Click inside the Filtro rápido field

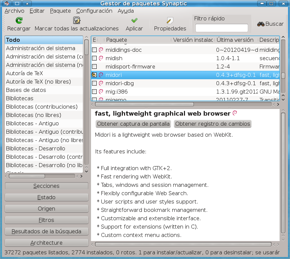click(x=221, y=27)
